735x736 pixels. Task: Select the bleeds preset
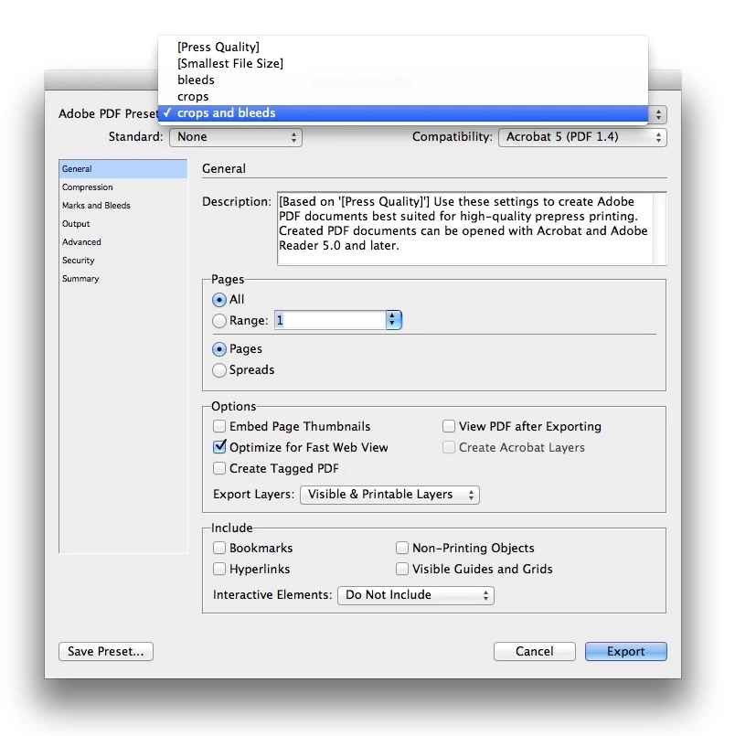pyautogui.click(x=403, y=80)
